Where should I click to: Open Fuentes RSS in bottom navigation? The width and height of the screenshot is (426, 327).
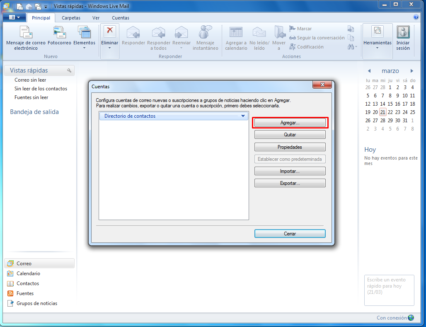click(x=20, y=293)
